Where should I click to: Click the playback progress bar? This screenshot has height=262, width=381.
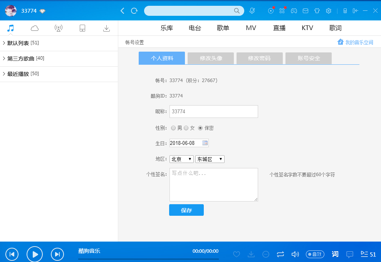click(148, 259)
